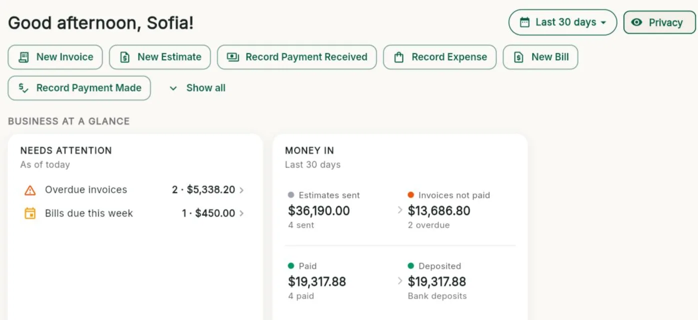Image resolution: width=698 pixels, height=320 pixels.
Task: Click the gray dot beside Estimates sent
Action: coord(291,195)
